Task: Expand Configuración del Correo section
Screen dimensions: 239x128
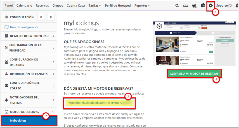Action: coord(29,86)
